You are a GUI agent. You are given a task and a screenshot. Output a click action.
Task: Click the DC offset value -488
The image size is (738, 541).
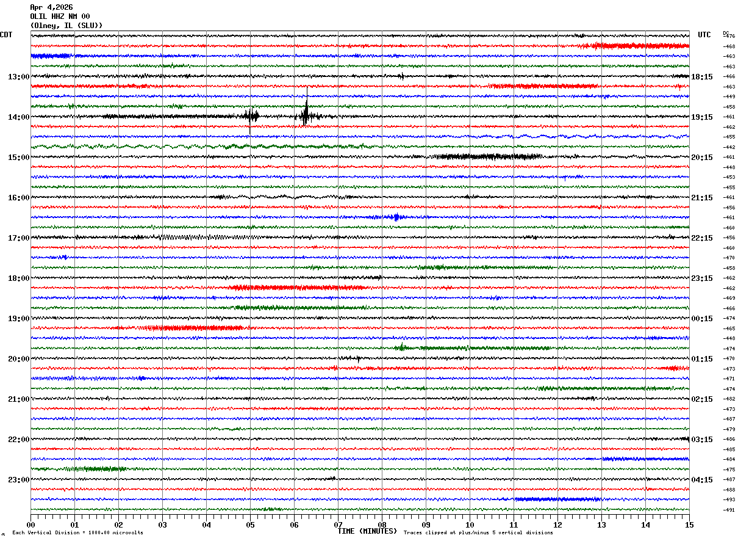729,490
